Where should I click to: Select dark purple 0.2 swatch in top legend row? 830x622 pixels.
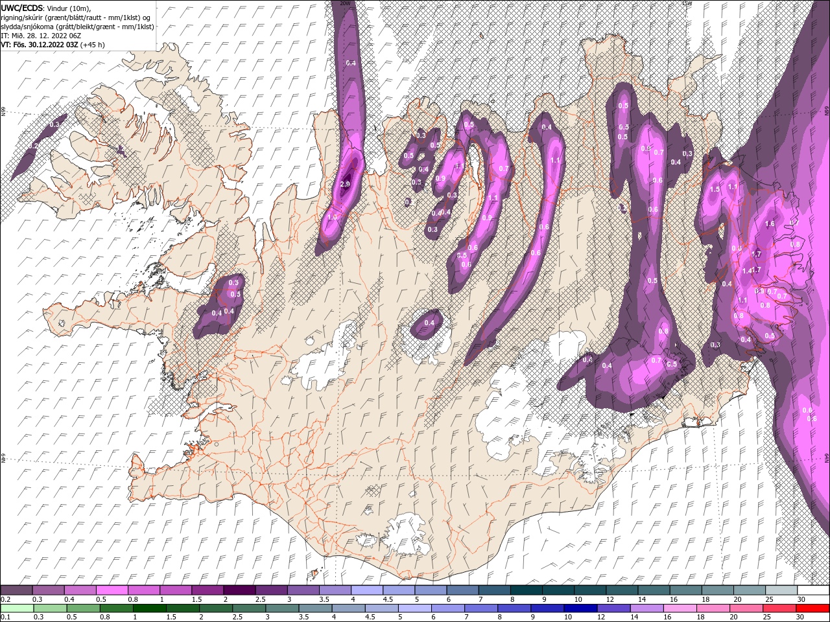click(16, 590)
